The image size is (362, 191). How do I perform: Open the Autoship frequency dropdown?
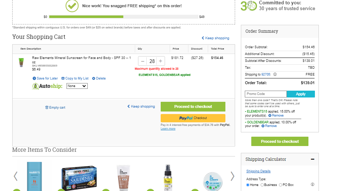[x=77, y=86]
